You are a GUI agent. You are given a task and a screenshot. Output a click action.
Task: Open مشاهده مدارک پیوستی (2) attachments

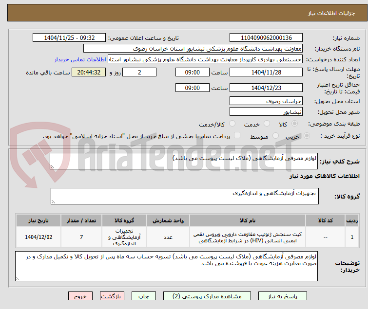[x=207, y=296]
